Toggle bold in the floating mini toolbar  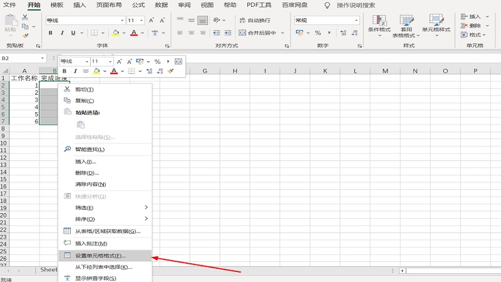(x=64, y=71)
